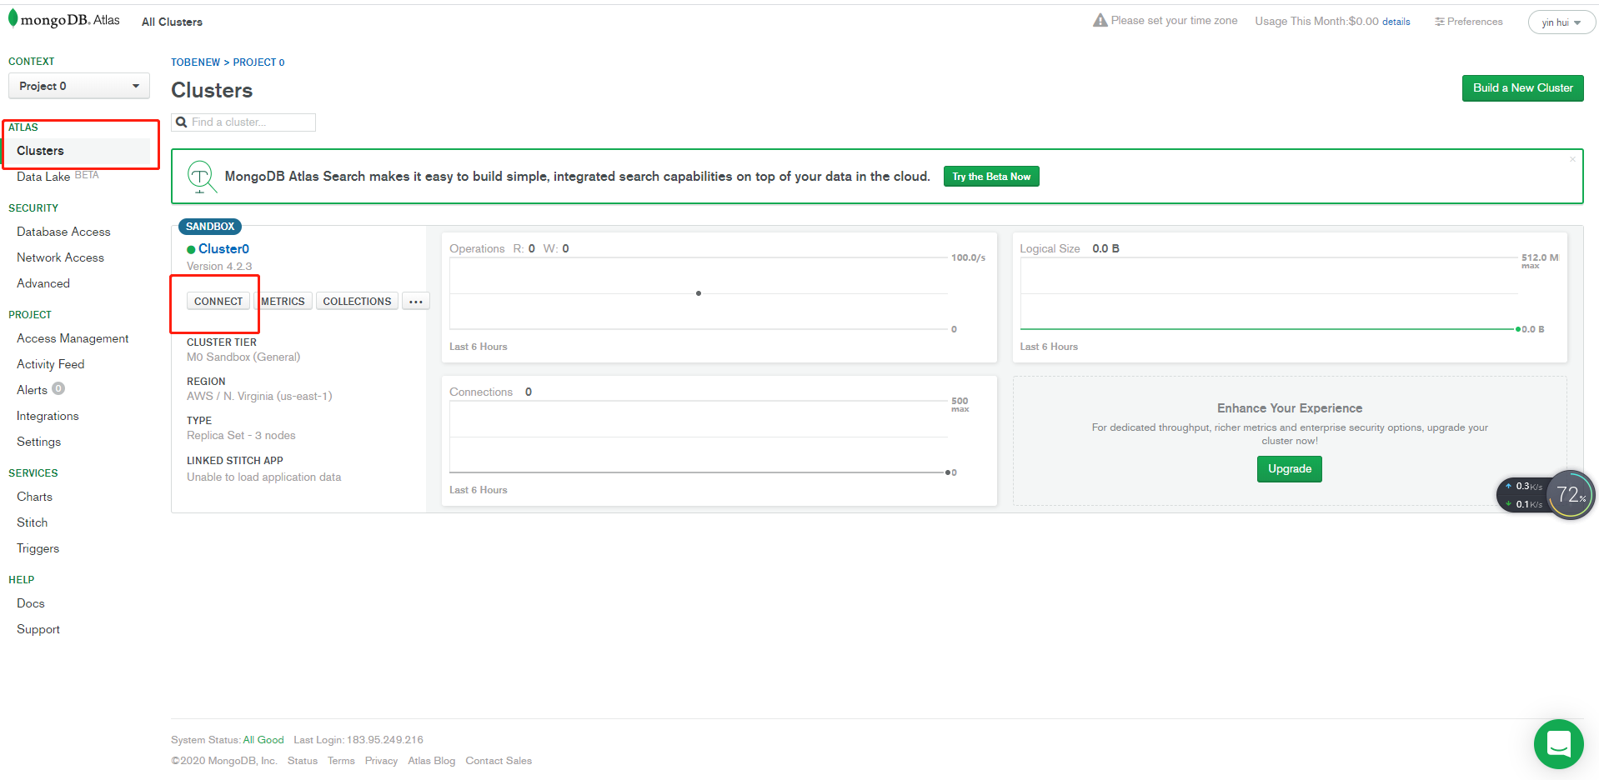Viewport: 1599px width, 780px height.
Task: Click the green Cluster0 status dot
Action: [x=191, y=249]
